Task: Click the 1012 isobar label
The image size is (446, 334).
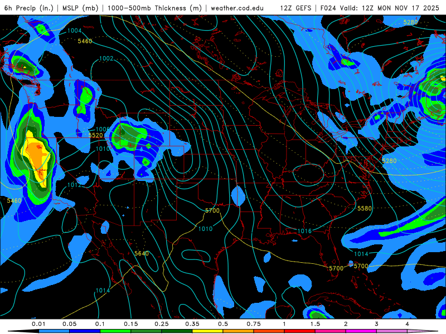Action: point(75,185)
